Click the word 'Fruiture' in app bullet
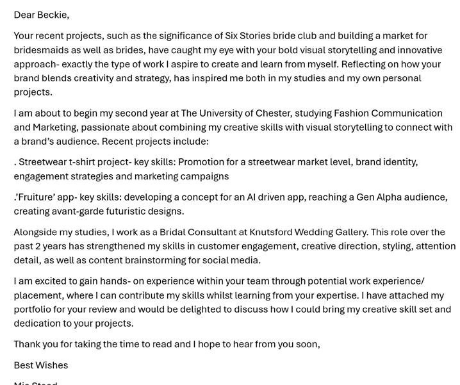The height and width of the screenshot is (385, 460). pyautogui.click(x=35, y=197)
